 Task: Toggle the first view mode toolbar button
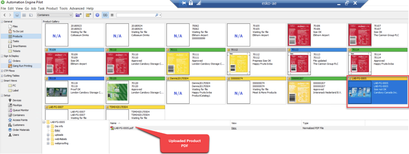coord(17,15)
